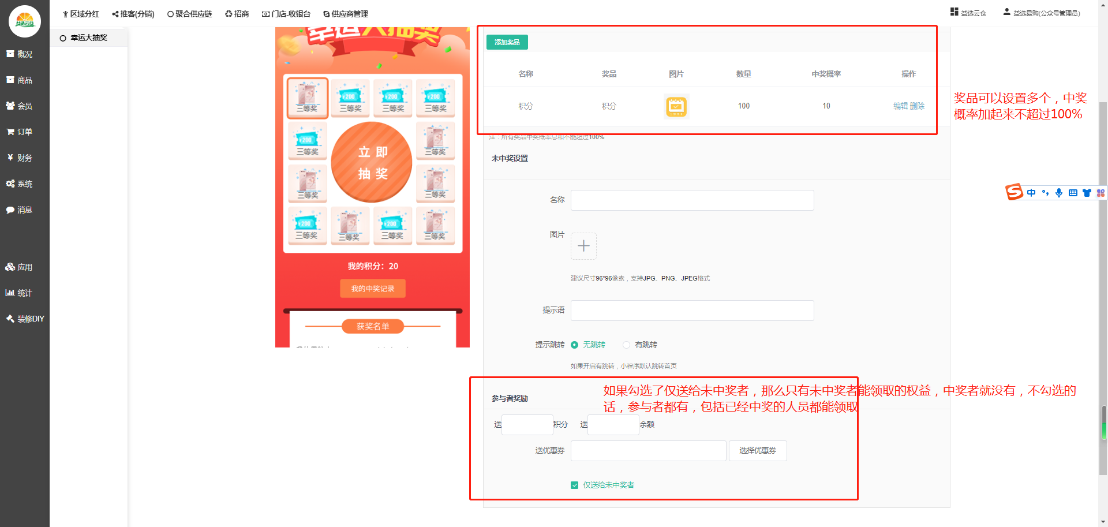
Task: Click the points prize thumbnail image
Action: (676, 107)
